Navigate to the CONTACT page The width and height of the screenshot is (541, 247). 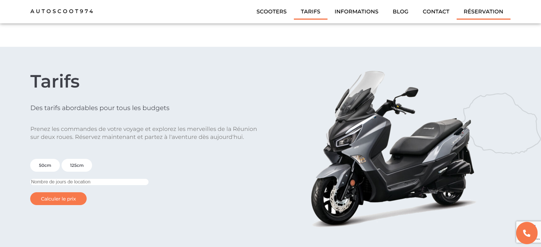pyautogui.click(x=436, y=12)
